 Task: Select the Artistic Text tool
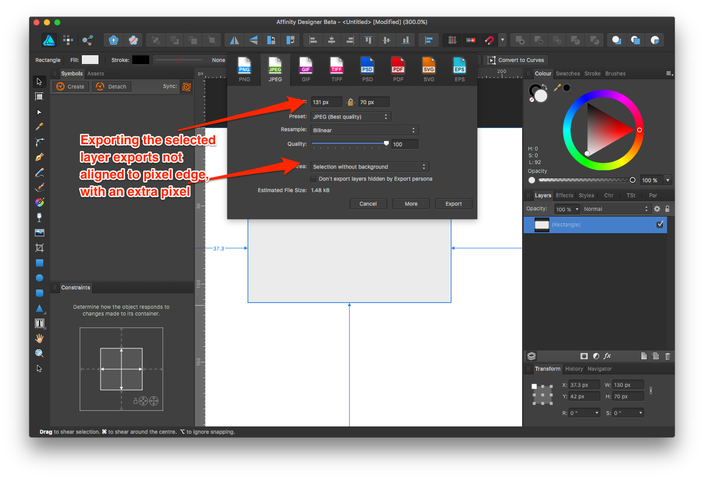[39, 323]
